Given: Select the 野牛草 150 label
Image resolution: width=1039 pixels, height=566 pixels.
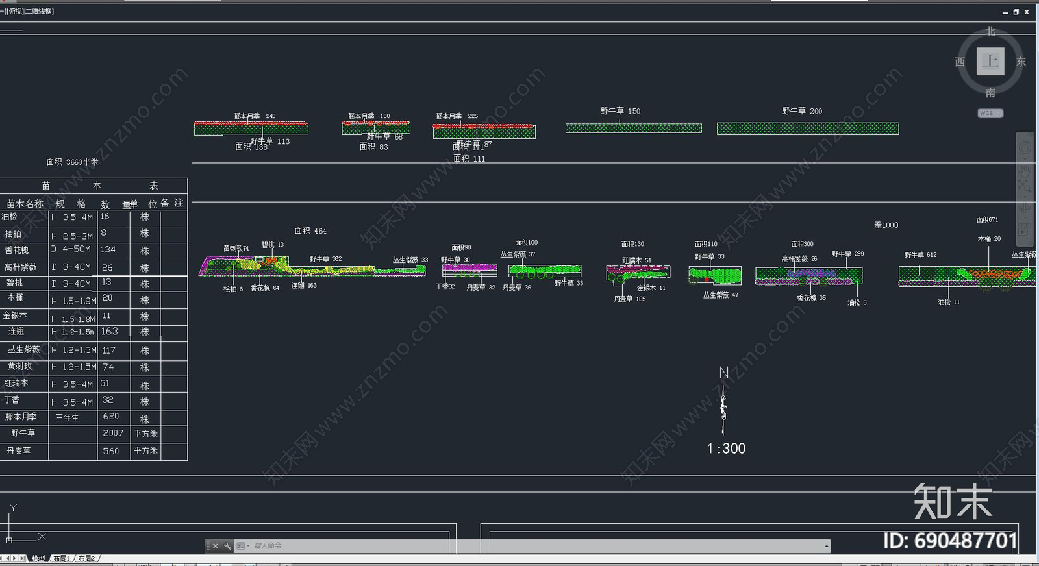Looking at the screenshot, I should [x=620, y=111].
